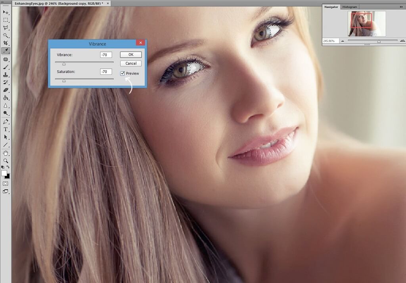Viewport: 406px width, 283px height.
Task: Select the Hand tool
Action: pos(6,153)
